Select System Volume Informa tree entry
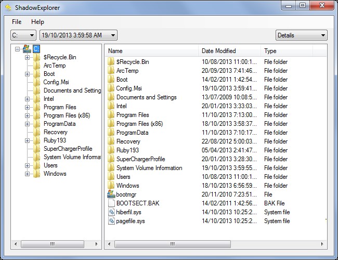 (x=72, y=157)
